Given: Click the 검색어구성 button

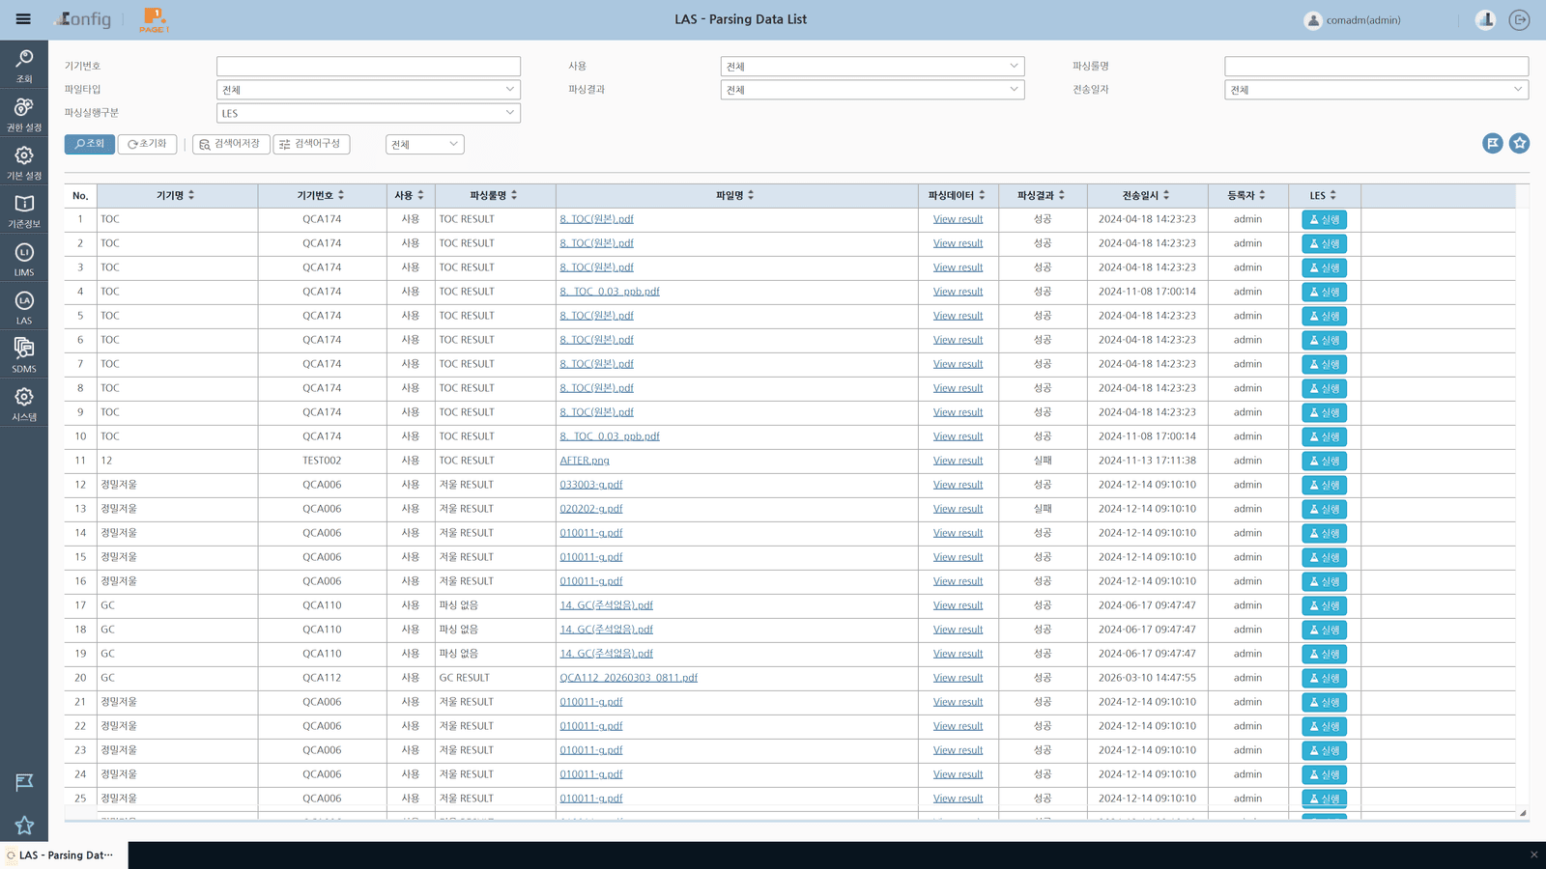Looking at the screenshot, I should (311, 144).
